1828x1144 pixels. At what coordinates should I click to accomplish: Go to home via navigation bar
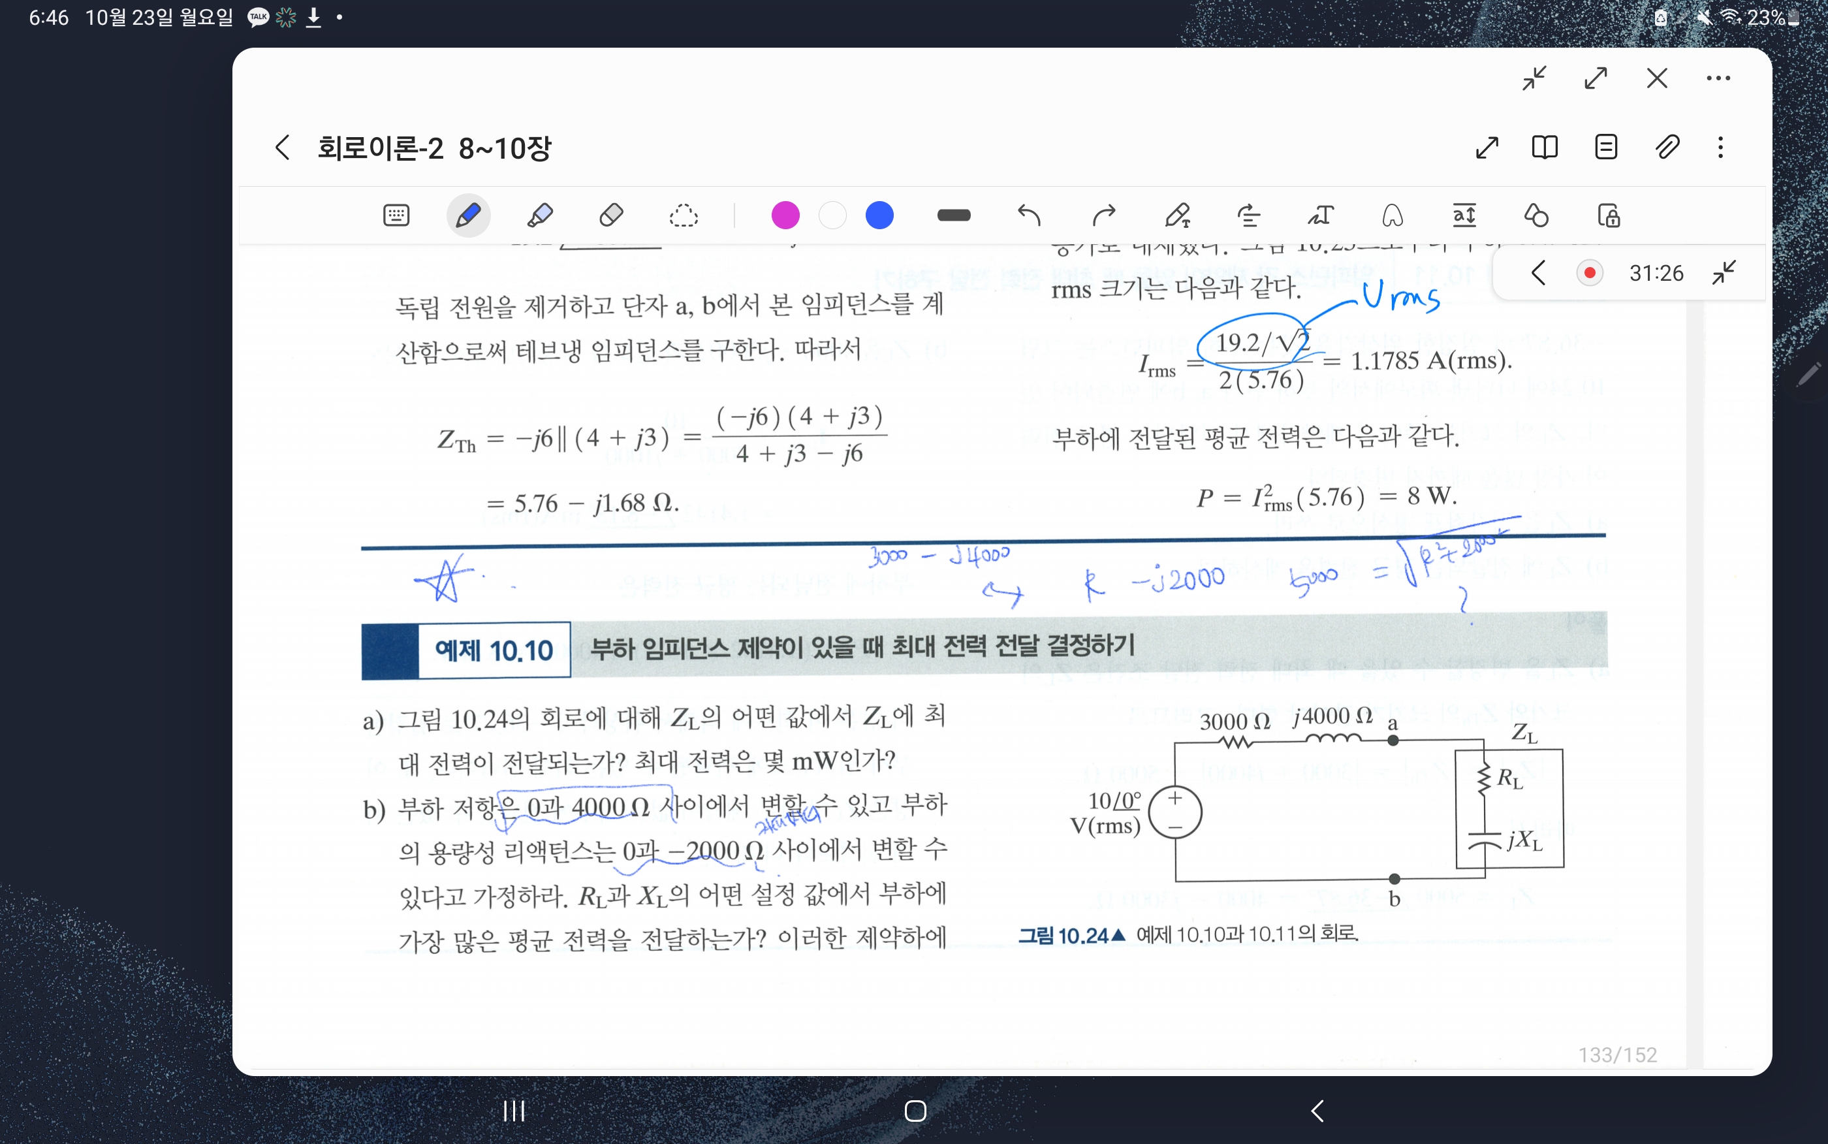click(915, 1111)
